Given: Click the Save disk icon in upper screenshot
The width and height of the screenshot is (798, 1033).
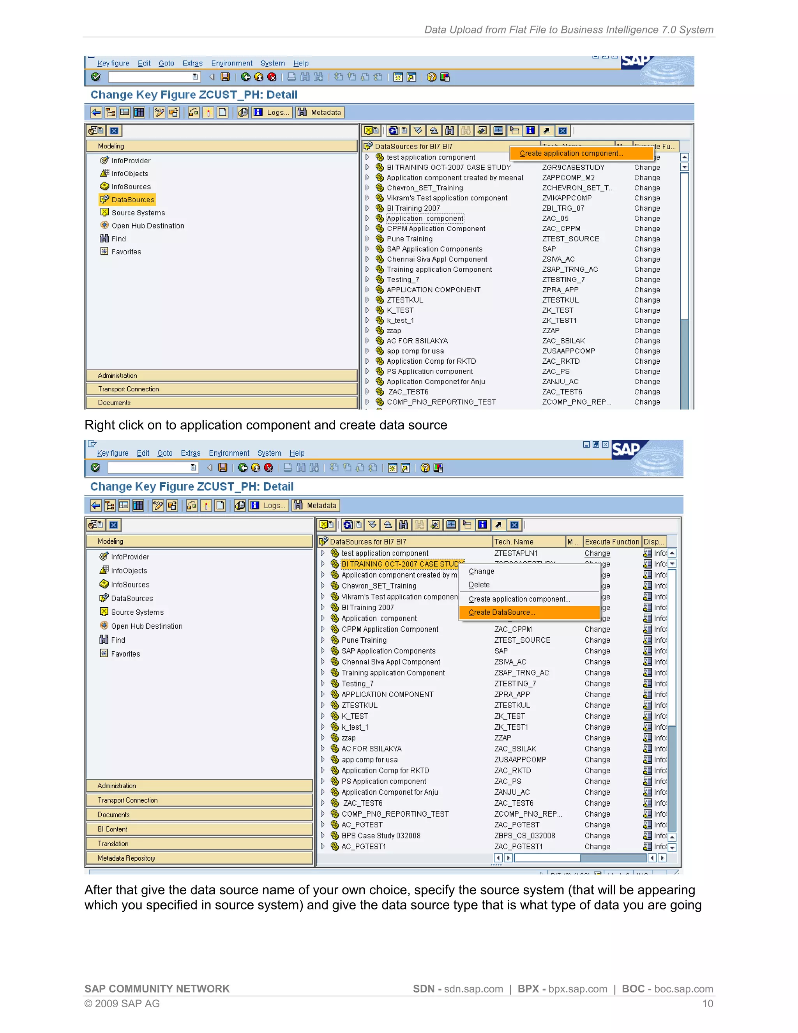Looking at the screenshot, I should click(x=226, y=77).
